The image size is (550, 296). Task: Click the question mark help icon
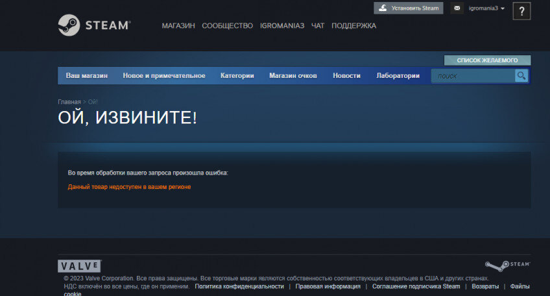click(x=521, y=11)
